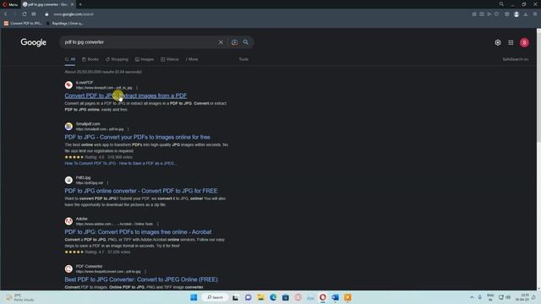541x304 pixels.
Task: Click the lock icon in address bar
Action: [x=46, y=14]
